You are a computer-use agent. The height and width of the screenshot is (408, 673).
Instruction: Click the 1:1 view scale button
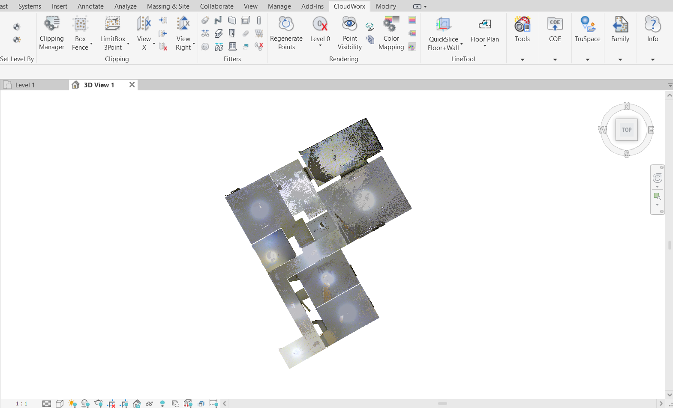21,403
